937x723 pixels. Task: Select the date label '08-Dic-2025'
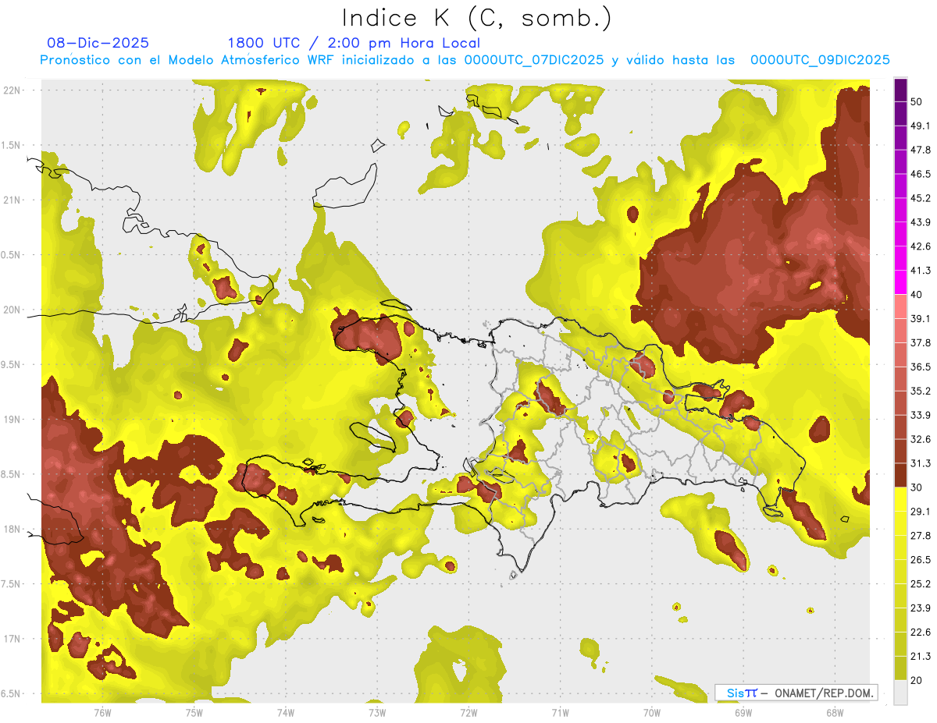pos(98,43)
